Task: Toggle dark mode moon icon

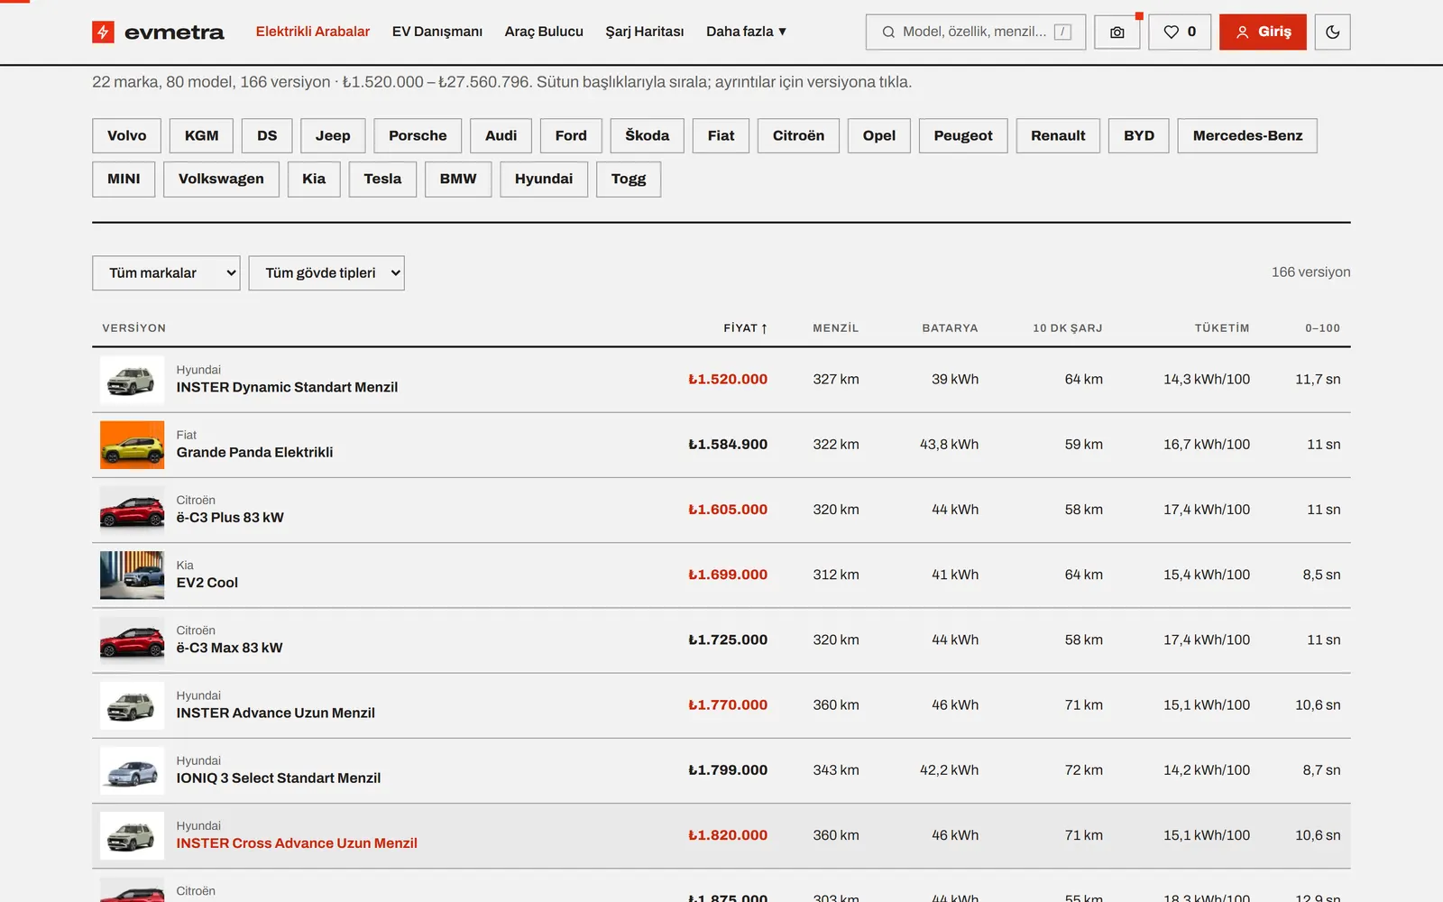Action: 1332,32
